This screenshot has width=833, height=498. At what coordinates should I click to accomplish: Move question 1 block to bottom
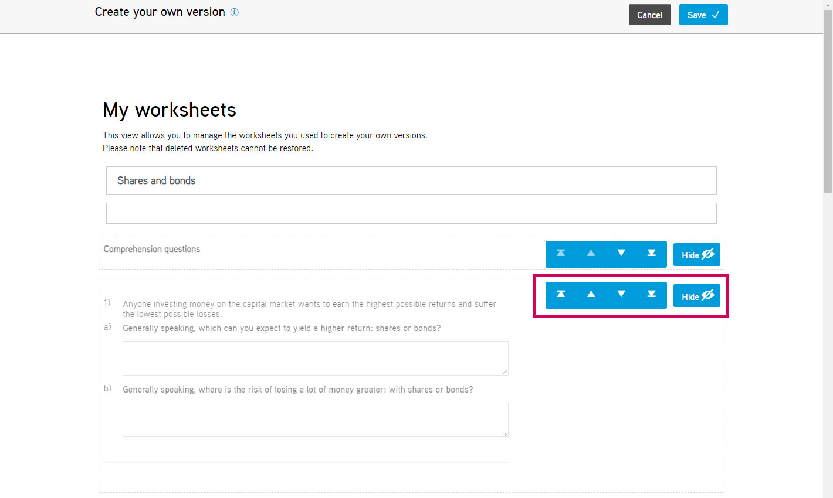tap(651, 294)
